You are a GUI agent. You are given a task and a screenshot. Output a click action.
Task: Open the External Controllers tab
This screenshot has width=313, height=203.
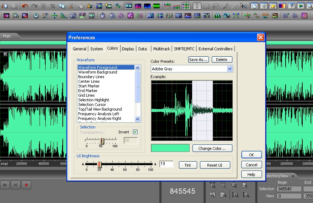click(215, 49)
